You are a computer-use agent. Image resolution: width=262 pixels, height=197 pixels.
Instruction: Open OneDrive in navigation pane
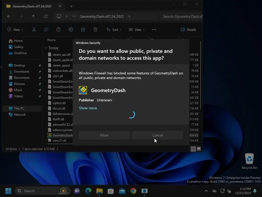pyautogui.click(x=20, y=53)
